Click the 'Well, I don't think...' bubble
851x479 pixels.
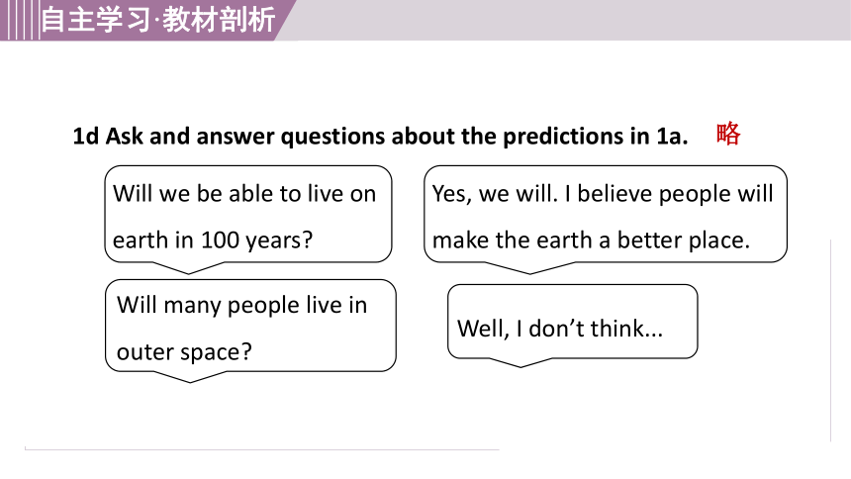(x=573, y=322)
